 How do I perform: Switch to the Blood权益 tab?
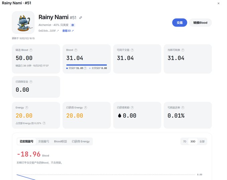pos(60,141)
